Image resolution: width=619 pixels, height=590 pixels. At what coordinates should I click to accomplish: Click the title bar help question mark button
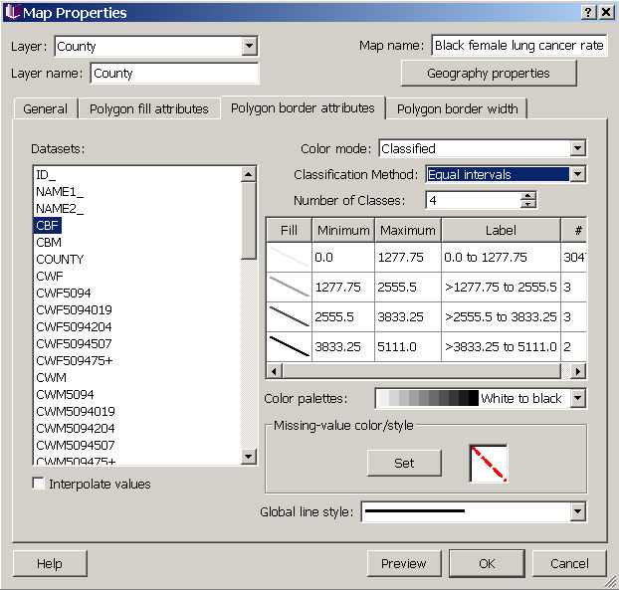pyautogui.click(x=588, y=12)
